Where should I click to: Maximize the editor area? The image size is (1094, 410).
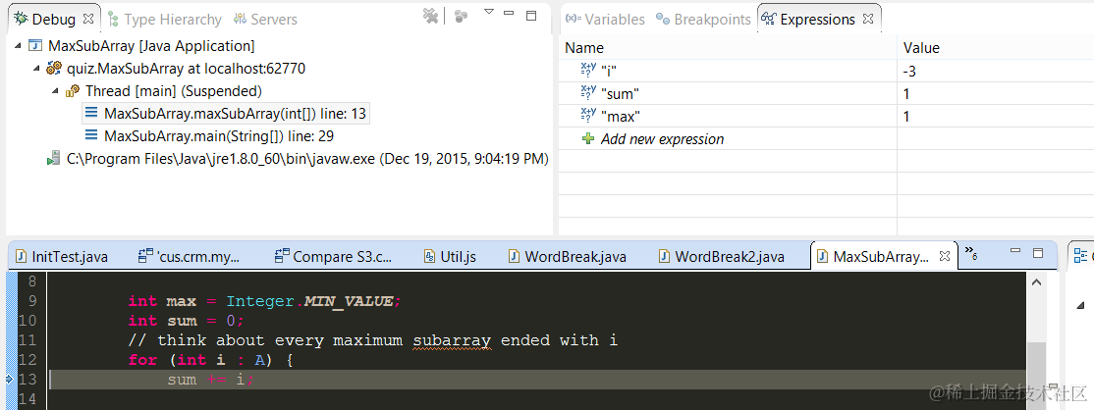click(1038, 252)
